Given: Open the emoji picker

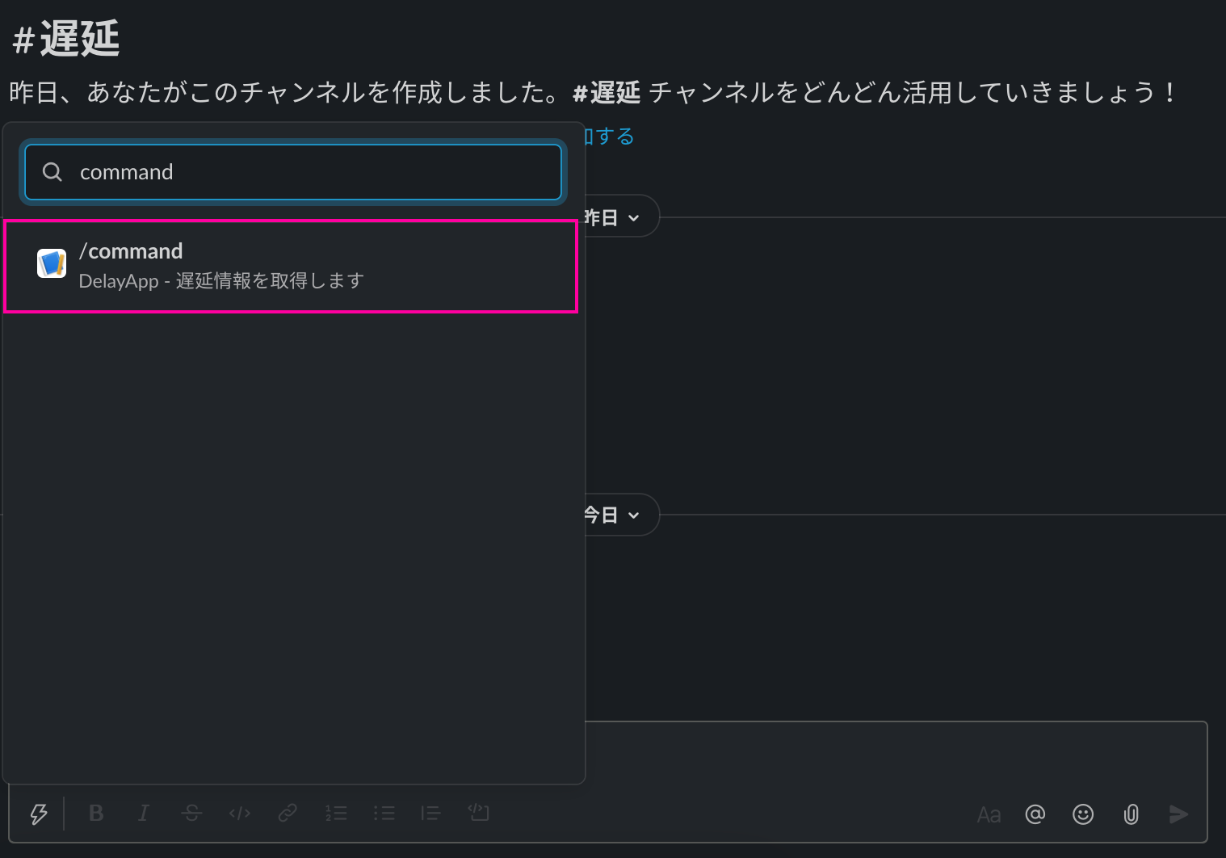Looking at the screenshot, I should point(1083,814).
